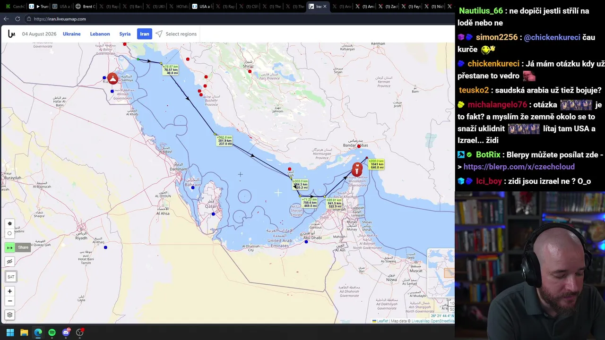Click the 841.5 km distance label

tap(335, 204)
